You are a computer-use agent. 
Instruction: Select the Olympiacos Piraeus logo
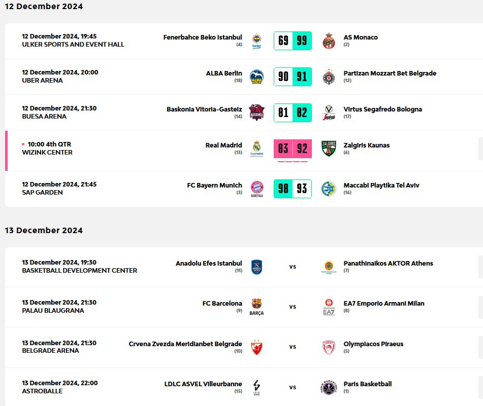(329, 347)
